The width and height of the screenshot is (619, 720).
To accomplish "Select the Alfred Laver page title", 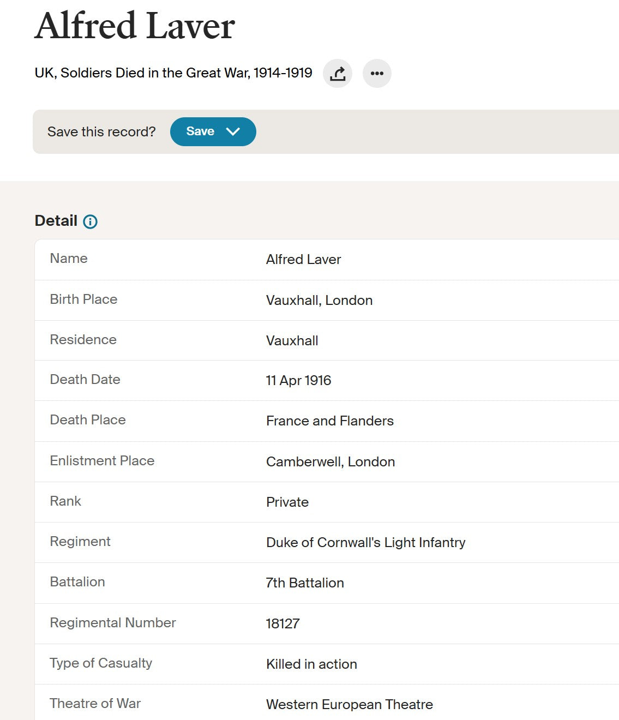I will 135,26.
